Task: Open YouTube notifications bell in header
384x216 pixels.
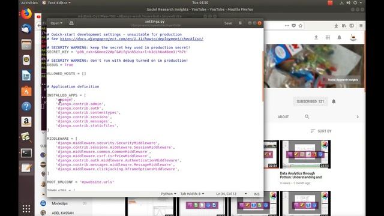Action: pos(339,37)
